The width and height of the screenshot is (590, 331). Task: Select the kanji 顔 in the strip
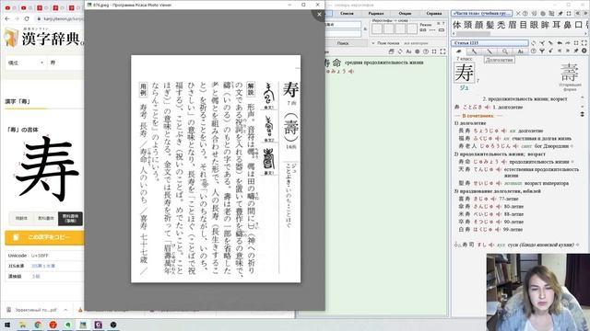point(478,25)
